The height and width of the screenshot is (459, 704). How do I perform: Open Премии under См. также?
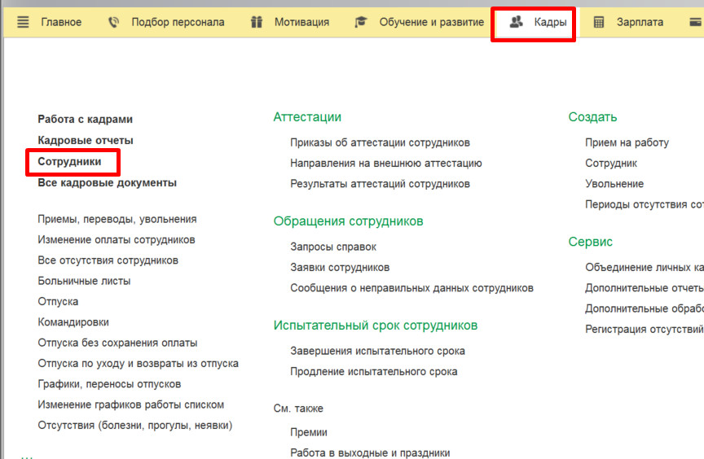tap(309, 432)
